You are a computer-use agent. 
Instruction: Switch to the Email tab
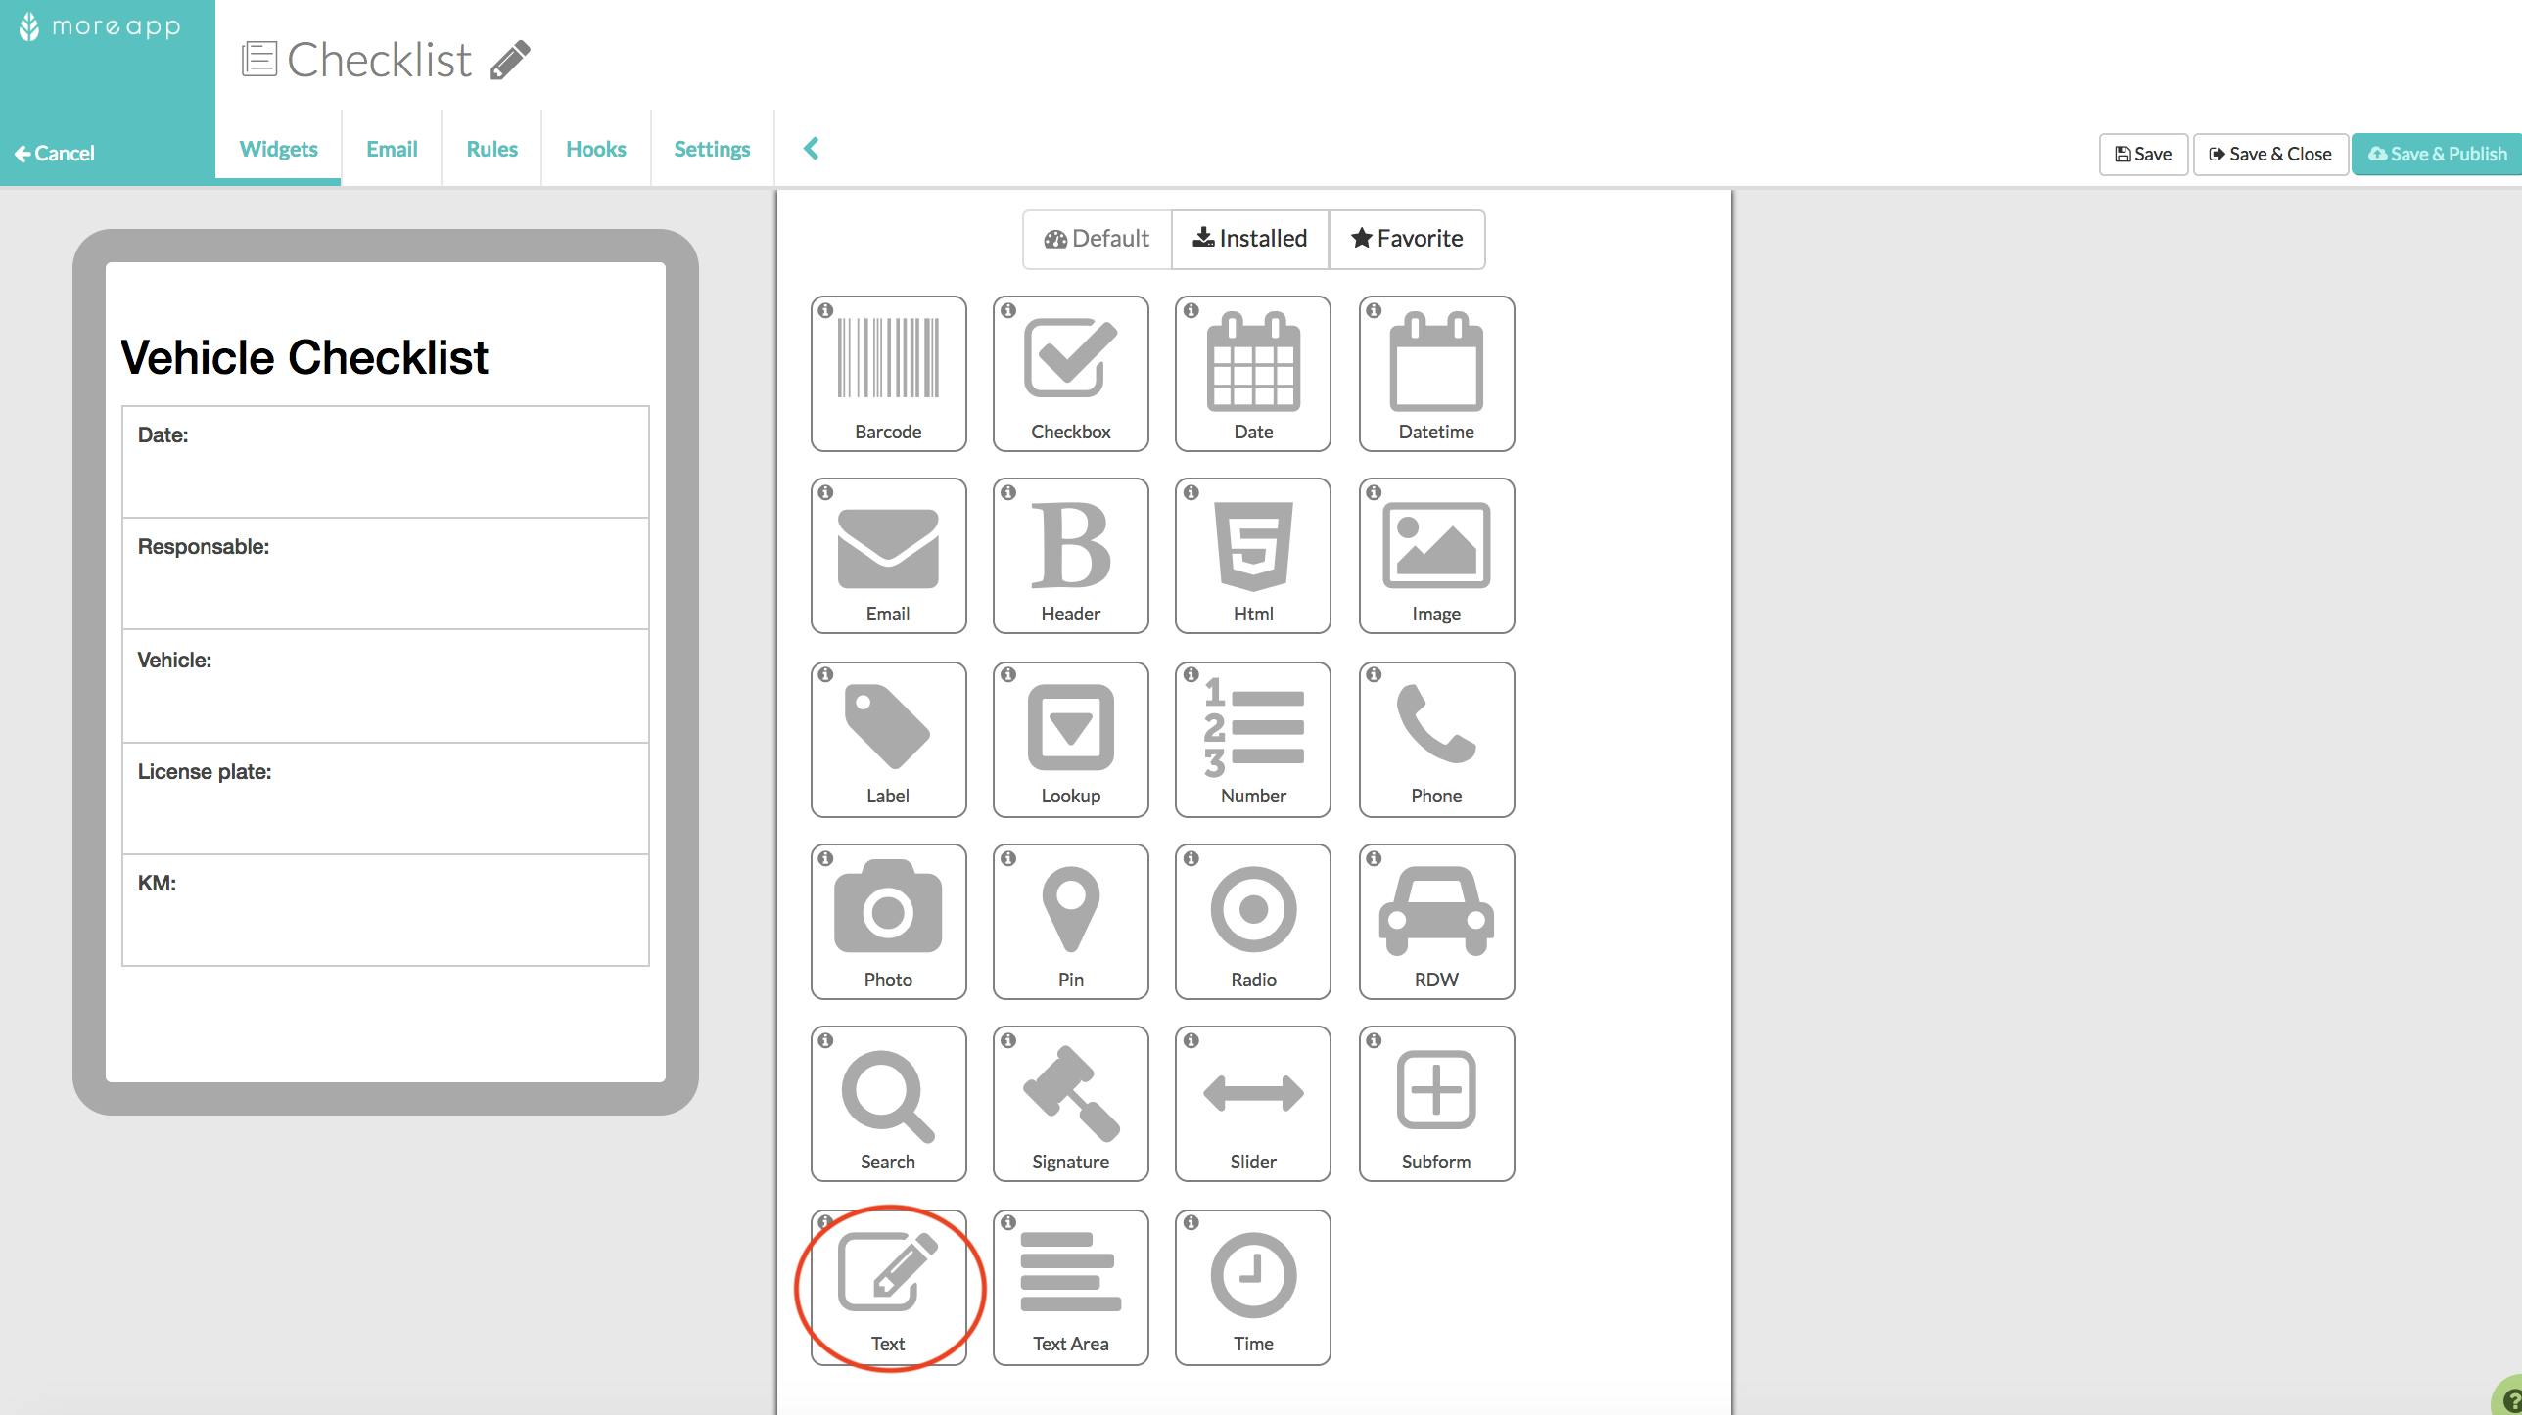click(x=392, y=147)
